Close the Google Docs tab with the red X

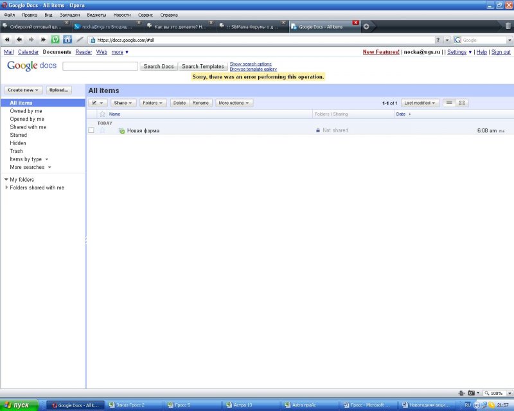tap(355, 22)
